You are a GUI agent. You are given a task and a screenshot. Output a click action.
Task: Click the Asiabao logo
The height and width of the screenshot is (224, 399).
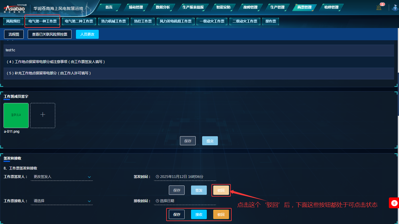15,8
